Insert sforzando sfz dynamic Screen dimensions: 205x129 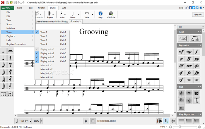pyautogui.click(x=197, y=66)
